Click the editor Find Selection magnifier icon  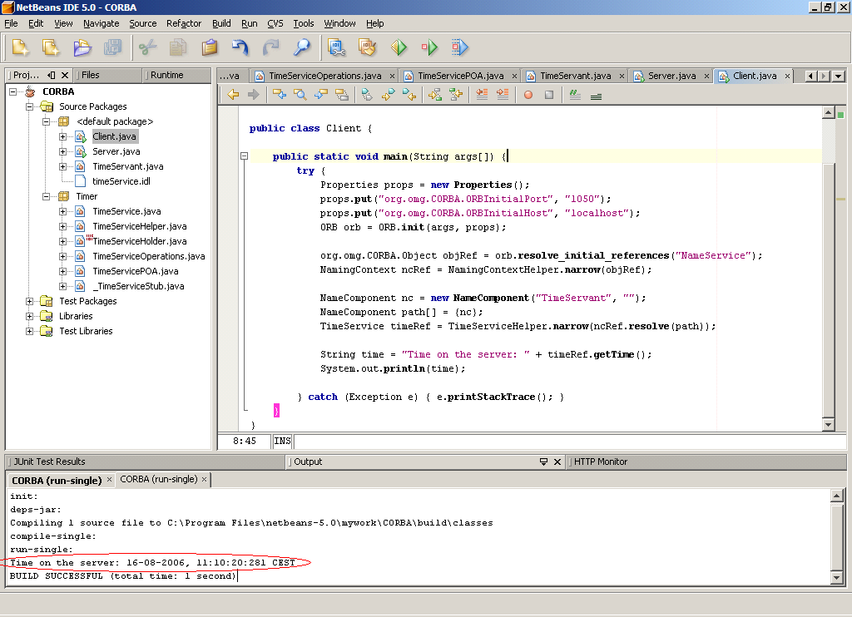(300, 95)
